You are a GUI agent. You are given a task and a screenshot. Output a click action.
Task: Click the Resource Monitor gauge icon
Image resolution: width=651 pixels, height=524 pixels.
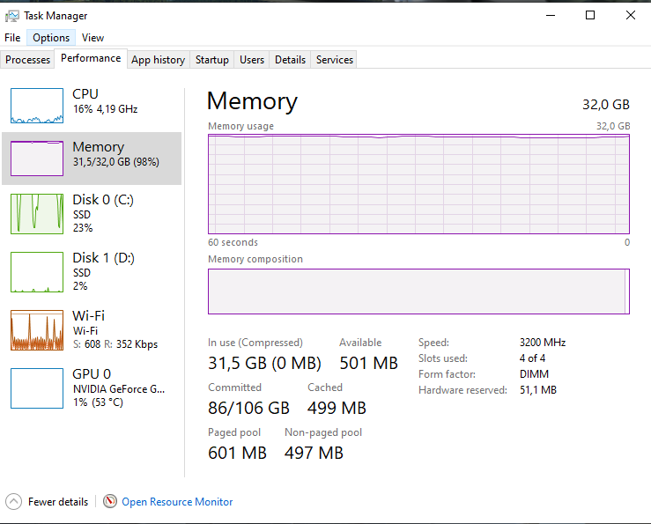coord(110,501)
